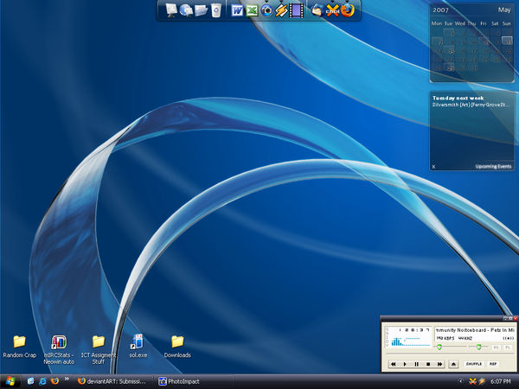The height and width of the screenshot is (389, 519).
Task: Launch Firefox from the top dock
Action: [347, 10]
